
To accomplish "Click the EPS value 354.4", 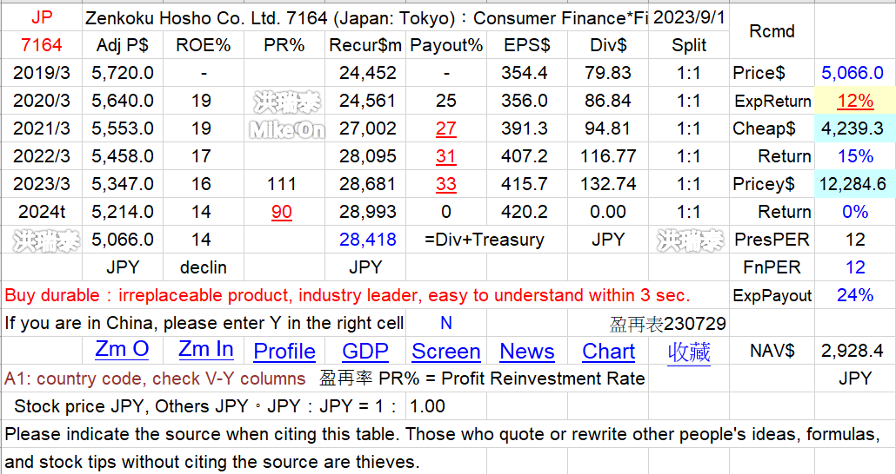I will point(524,73).
